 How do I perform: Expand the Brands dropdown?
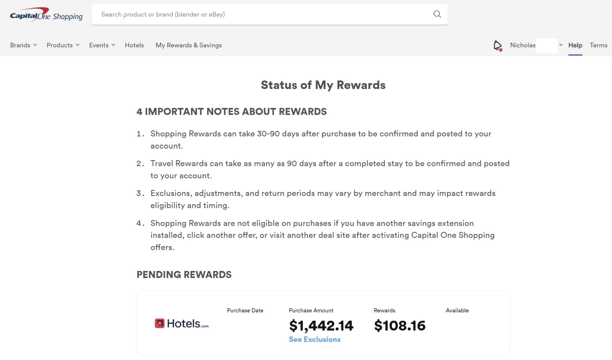pyautogui.click(x=20, y=45)
